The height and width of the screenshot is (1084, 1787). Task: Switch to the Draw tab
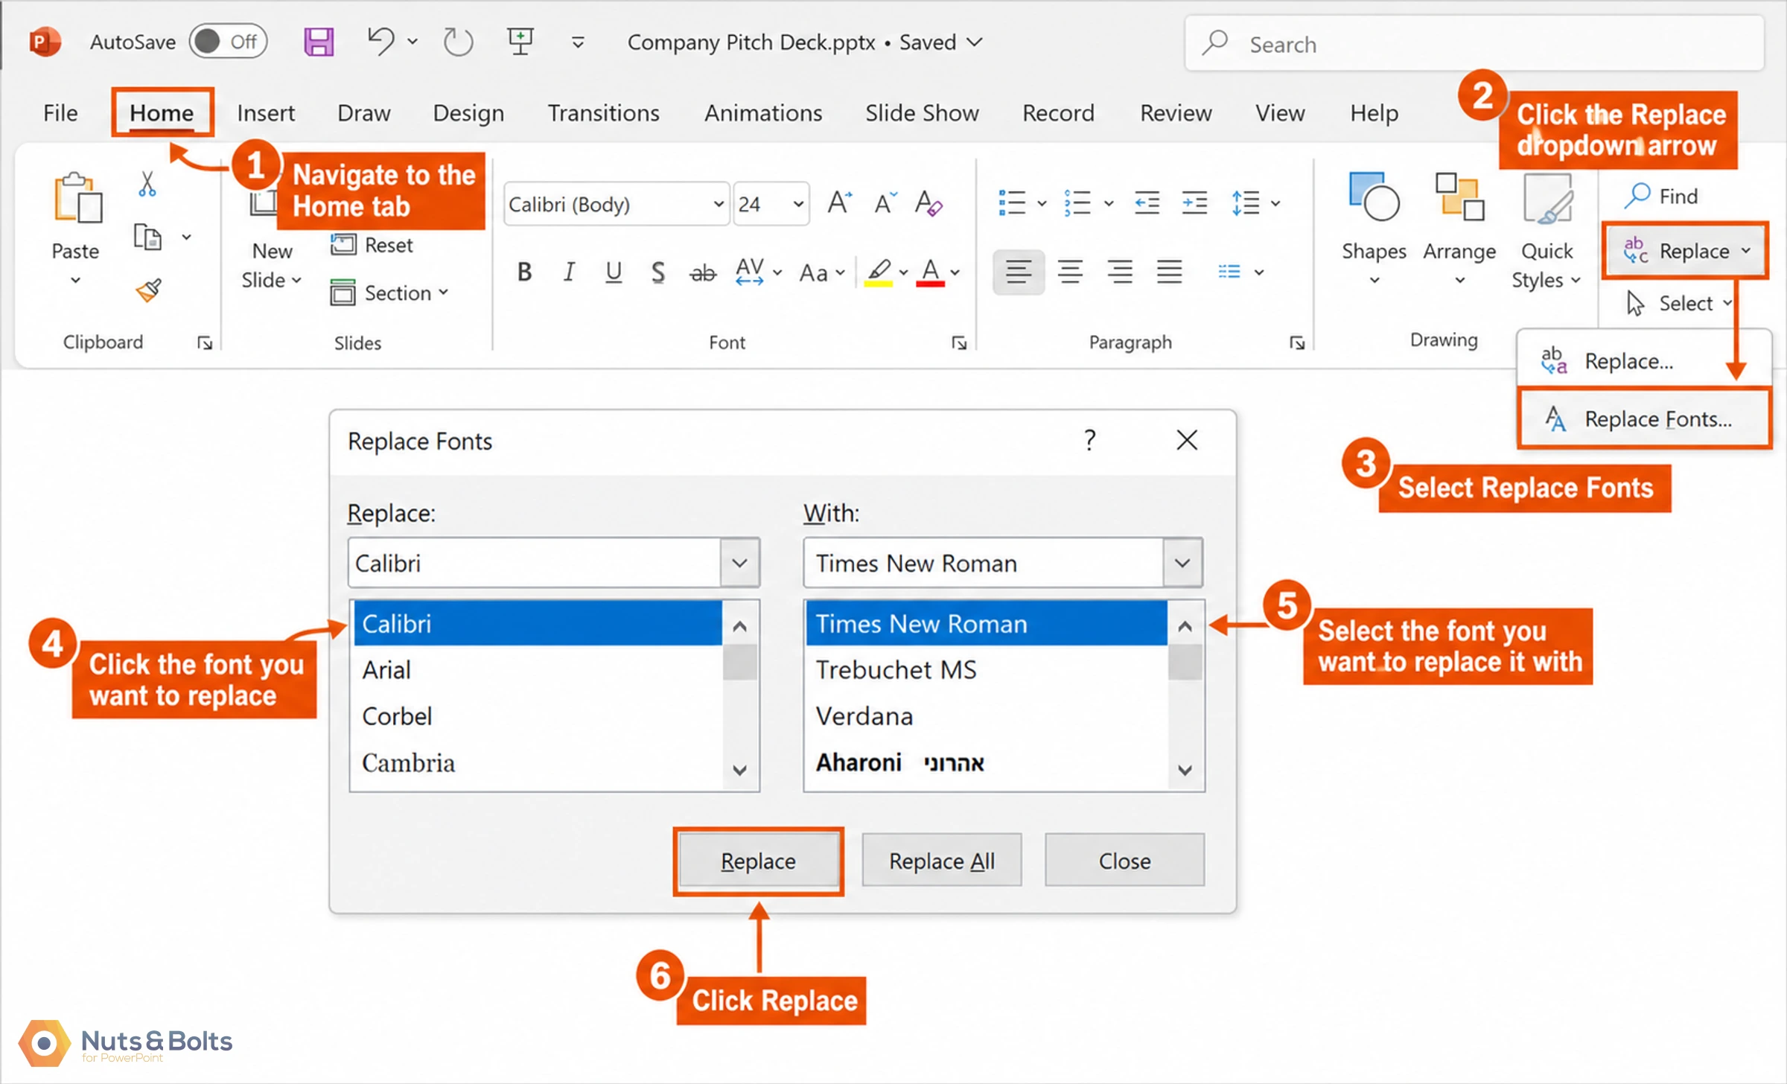tap(363, 112)
